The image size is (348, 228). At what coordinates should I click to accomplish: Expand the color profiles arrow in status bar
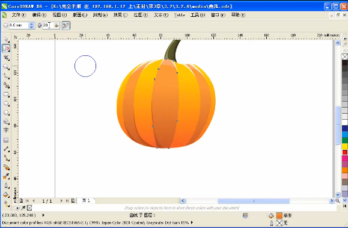click(x=192, y=223)
